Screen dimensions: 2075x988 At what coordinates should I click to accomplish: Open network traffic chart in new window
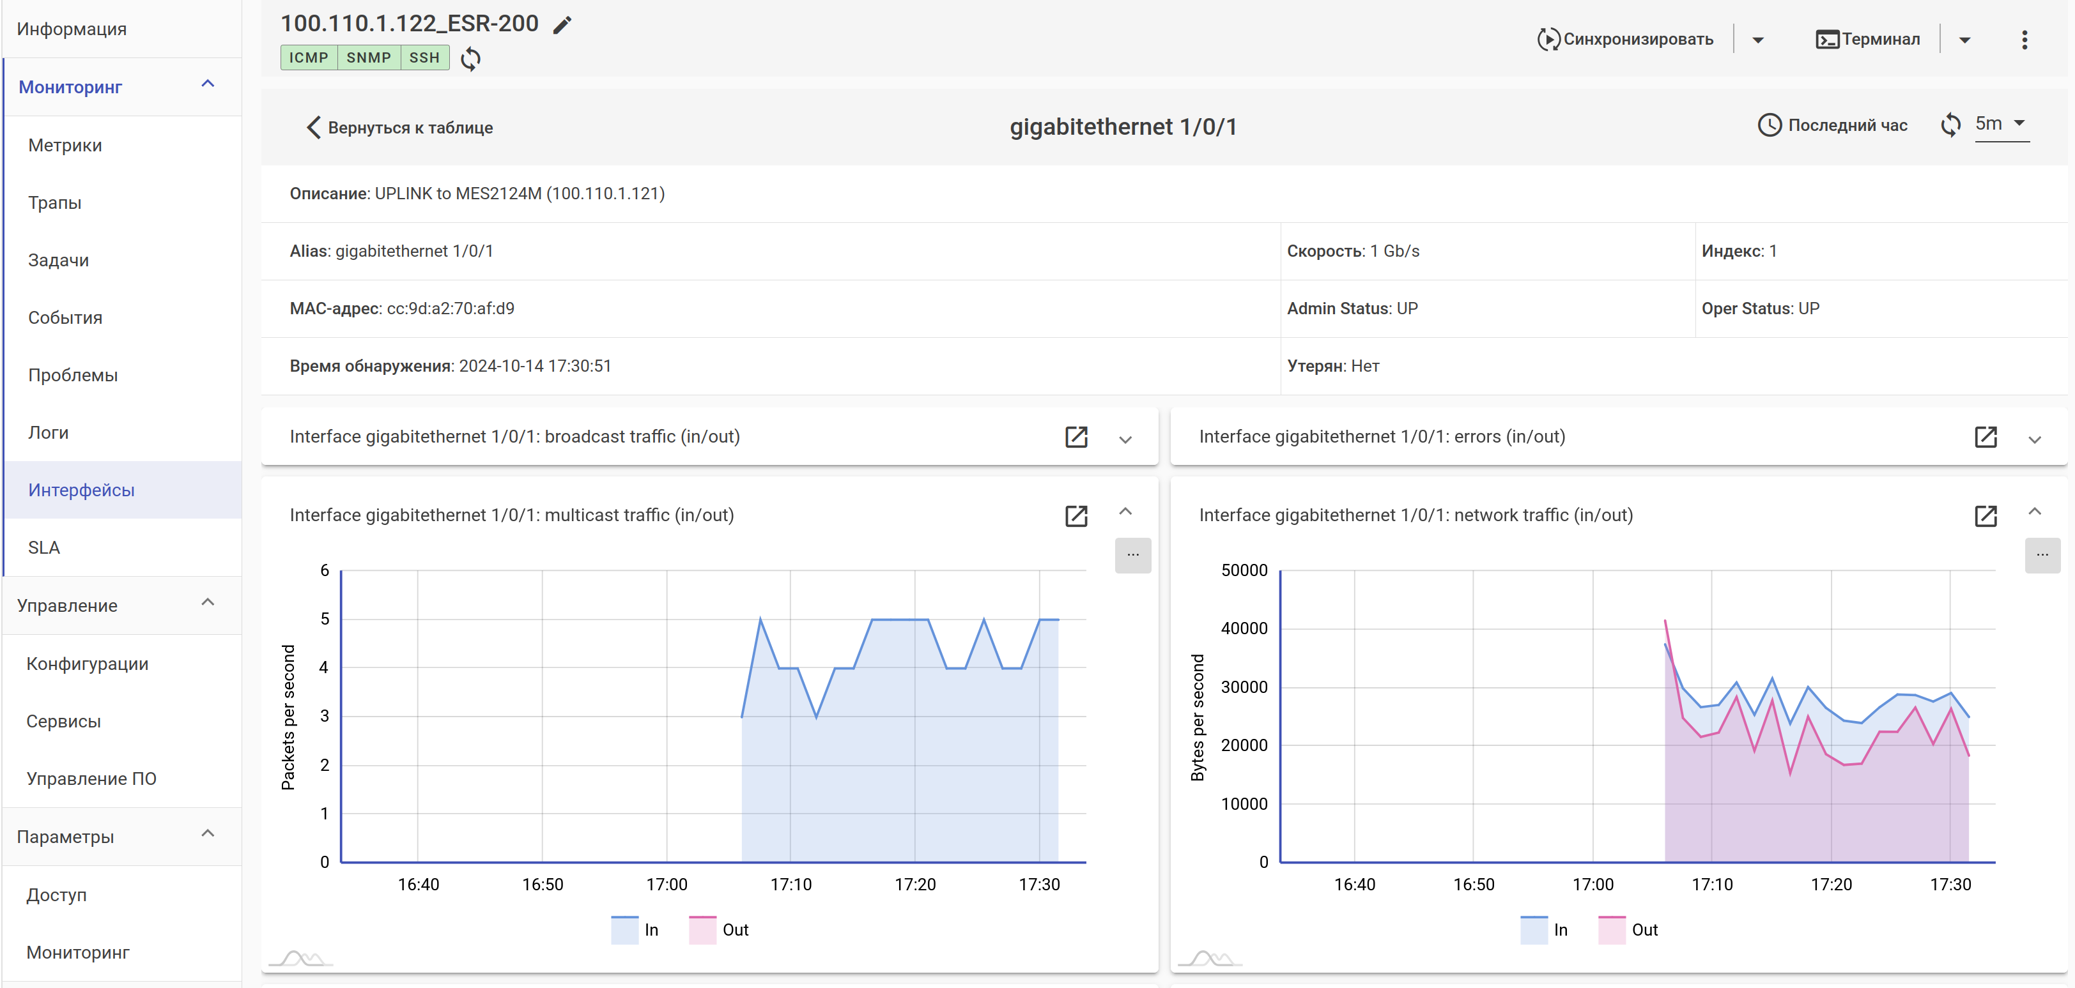(1985, 516)
